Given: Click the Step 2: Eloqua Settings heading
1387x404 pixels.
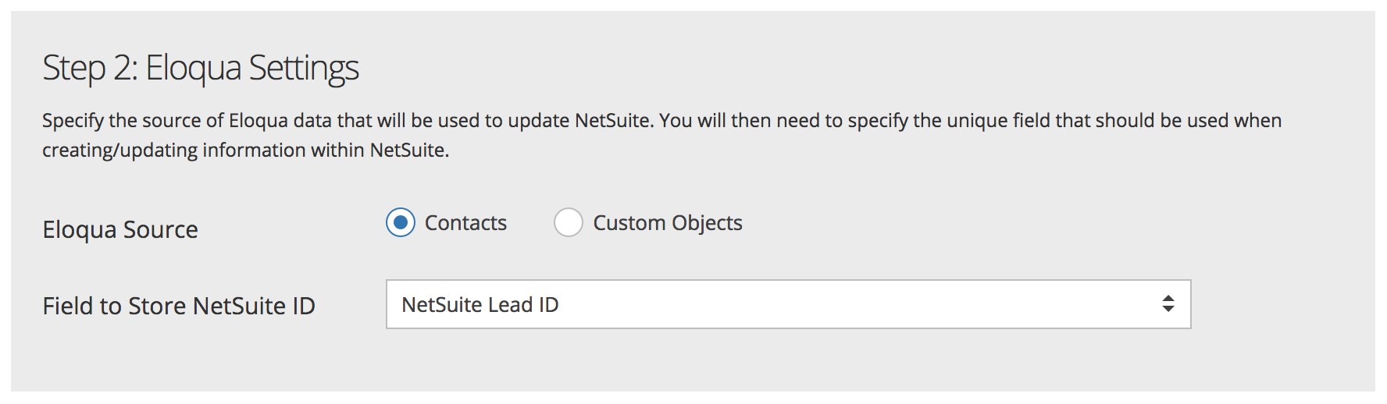Looking at the screenshot, I should 201,68.
